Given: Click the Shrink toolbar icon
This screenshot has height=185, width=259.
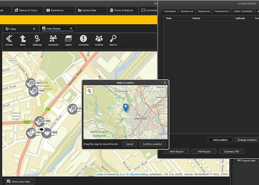Looking at the screenshot, I should (9, 40).
